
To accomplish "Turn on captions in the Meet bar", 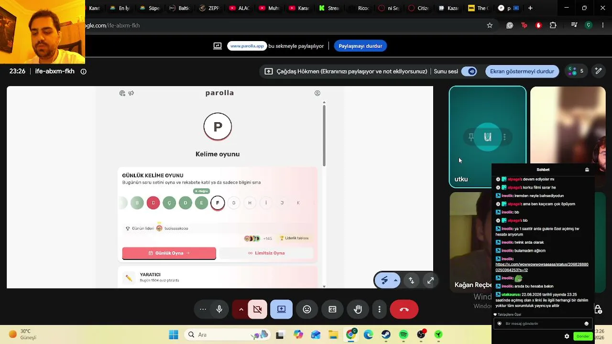I will click(x=332, y=309).
